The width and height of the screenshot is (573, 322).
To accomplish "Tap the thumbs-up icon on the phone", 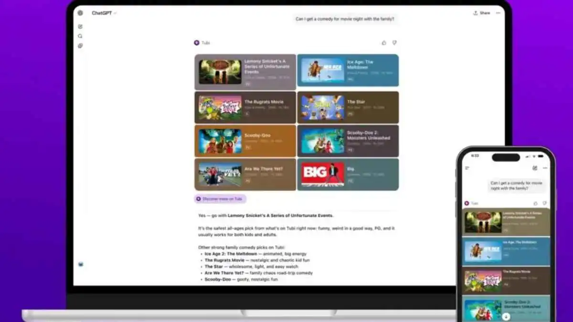I will 535,203.
